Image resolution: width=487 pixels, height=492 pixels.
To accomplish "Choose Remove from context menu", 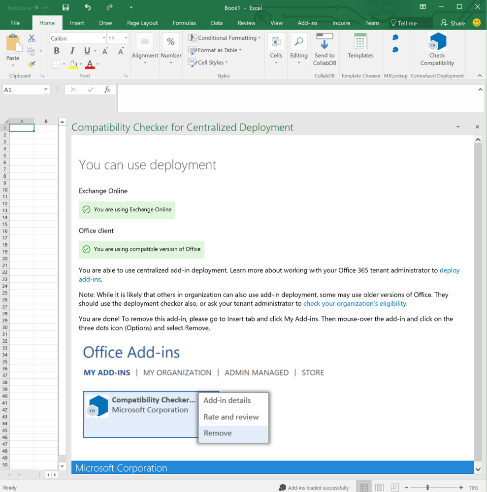I will click(x=233, y=433).
